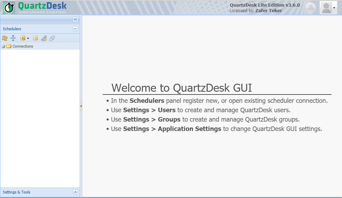Viewport: 342px width, 198px height.
Task: Collapse the left sidebar with double-arrow button
Action: (x=75, y=19)
